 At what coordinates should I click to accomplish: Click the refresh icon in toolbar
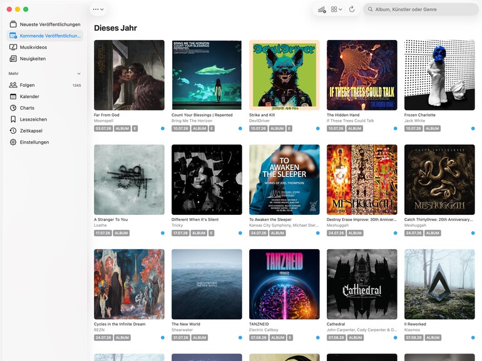click(x=352, y=9)
